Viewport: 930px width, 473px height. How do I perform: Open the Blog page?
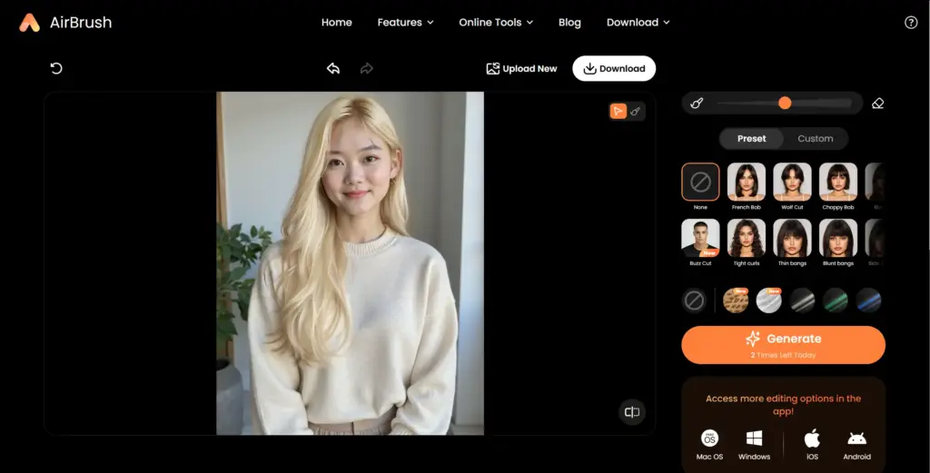click(569, 23)
